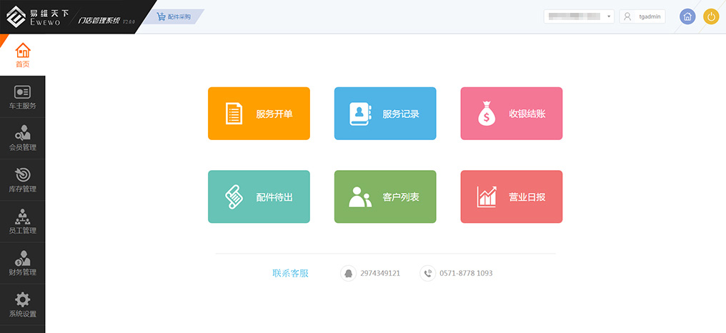This screenshot has height=333, width=726.
Task: Select the 财务管理 menu label
Action: (23, 272)
